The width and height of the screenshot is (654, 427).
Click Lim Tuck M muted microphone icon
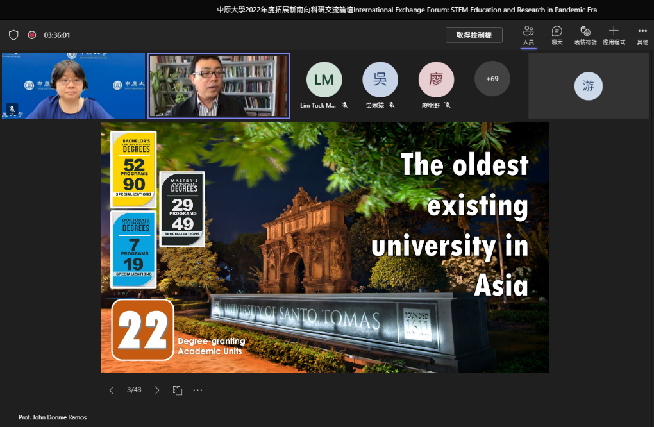click(x=344, y=105)
